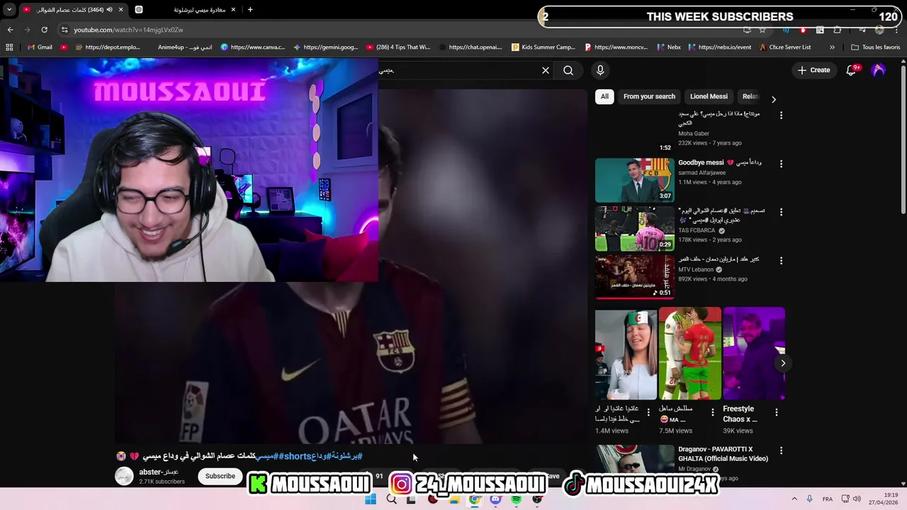Open Discord from the taskbar
The image size is (907, 510).
click(495, 499)
